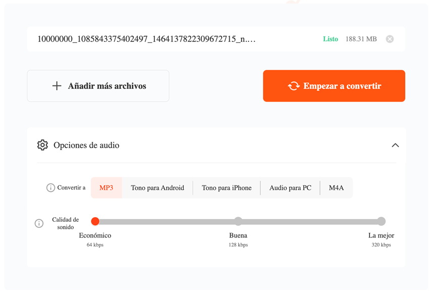Click the convert arrows icon
429x296 pixels.
(x=294, y=86)
